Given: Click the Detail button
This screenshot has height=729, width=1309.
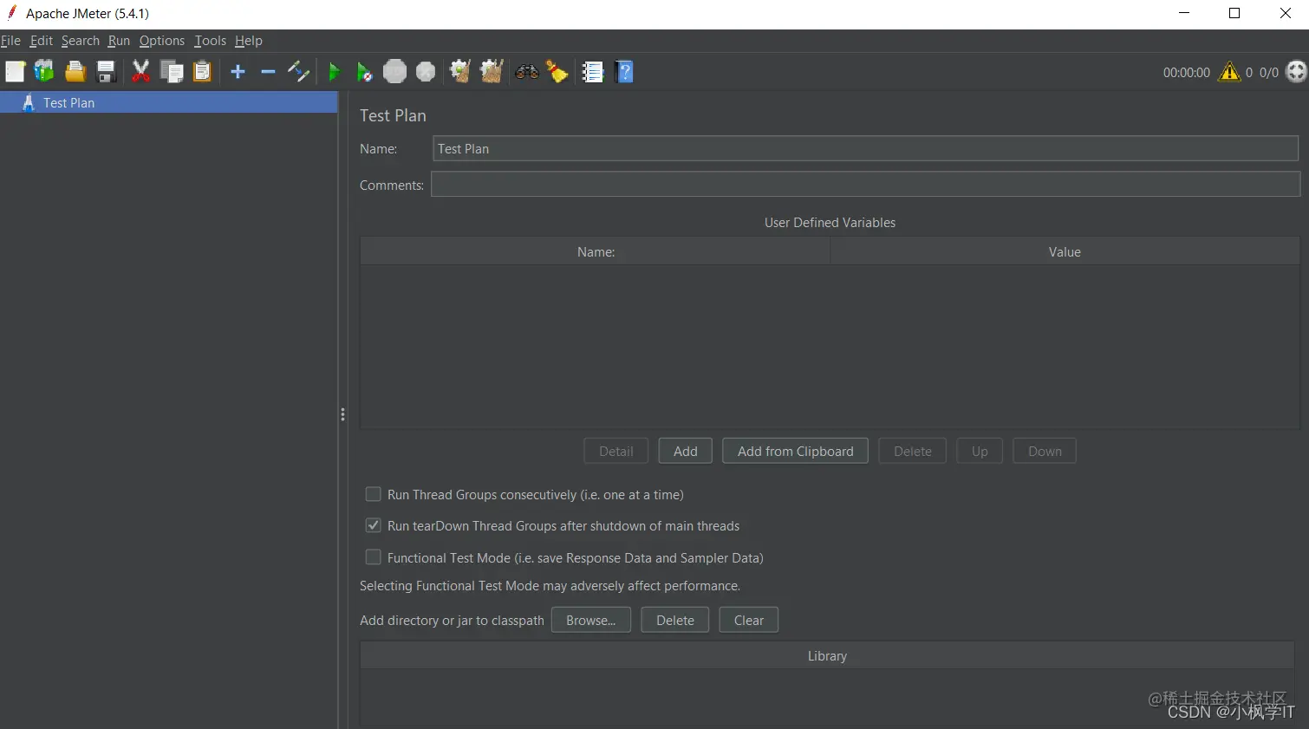Looking at the screenshot, I should coord(615,451).
